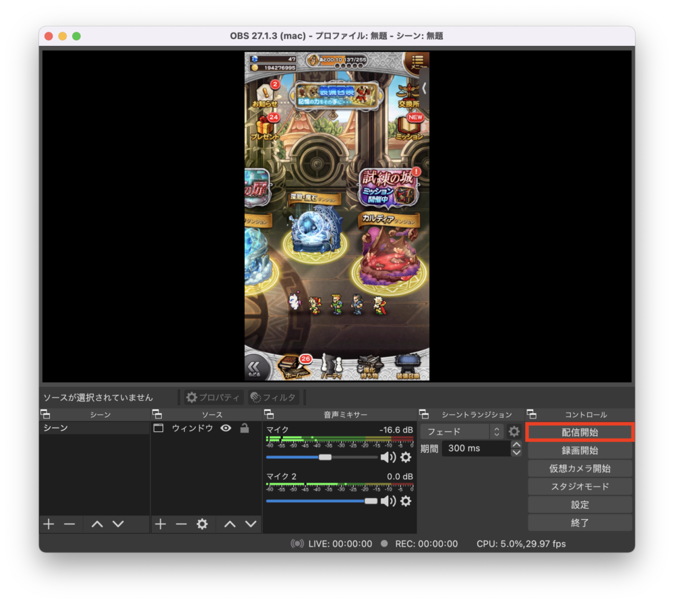Remove the selected source with the minus icon
Image resolution: width=674 pixels, height=604 pixels.
181,524
